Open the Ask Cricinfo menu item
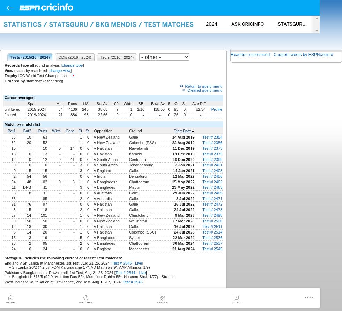The image size is (342, 311). click(247, 24)
